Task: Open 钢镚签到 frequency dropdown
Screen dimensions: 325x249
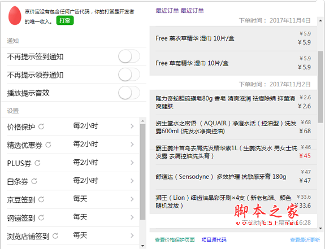Action: tap(80, 217)
